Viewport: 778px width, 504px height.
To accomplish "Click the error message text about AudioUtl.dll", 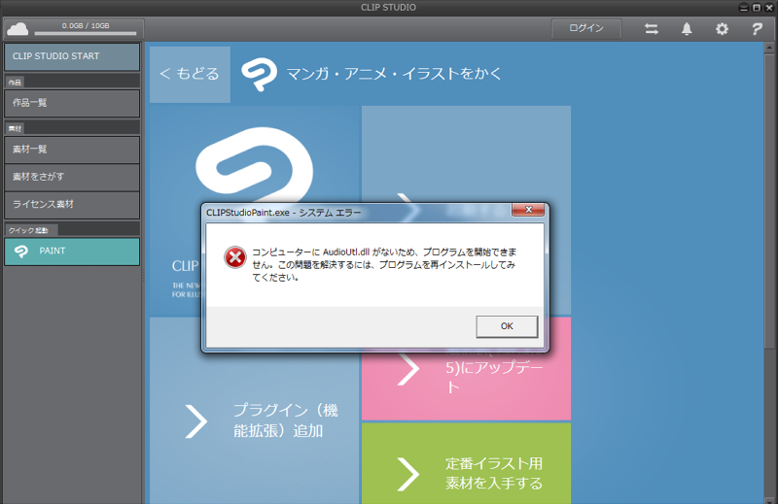I will coord(384,265).
